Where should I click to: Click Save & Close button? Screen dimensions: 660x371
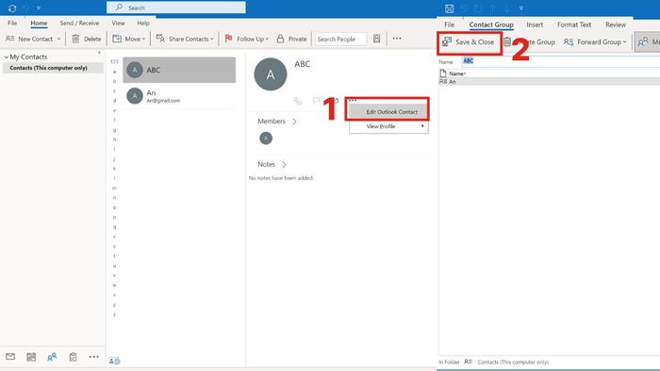[x=469, y=42]
